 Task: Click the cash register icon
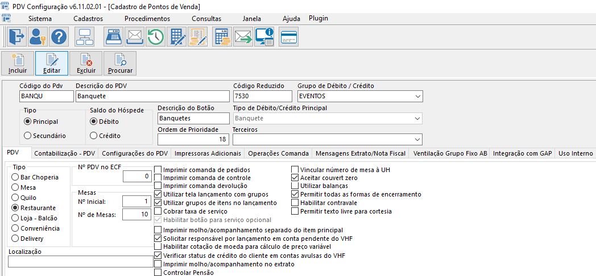(113, 37)
